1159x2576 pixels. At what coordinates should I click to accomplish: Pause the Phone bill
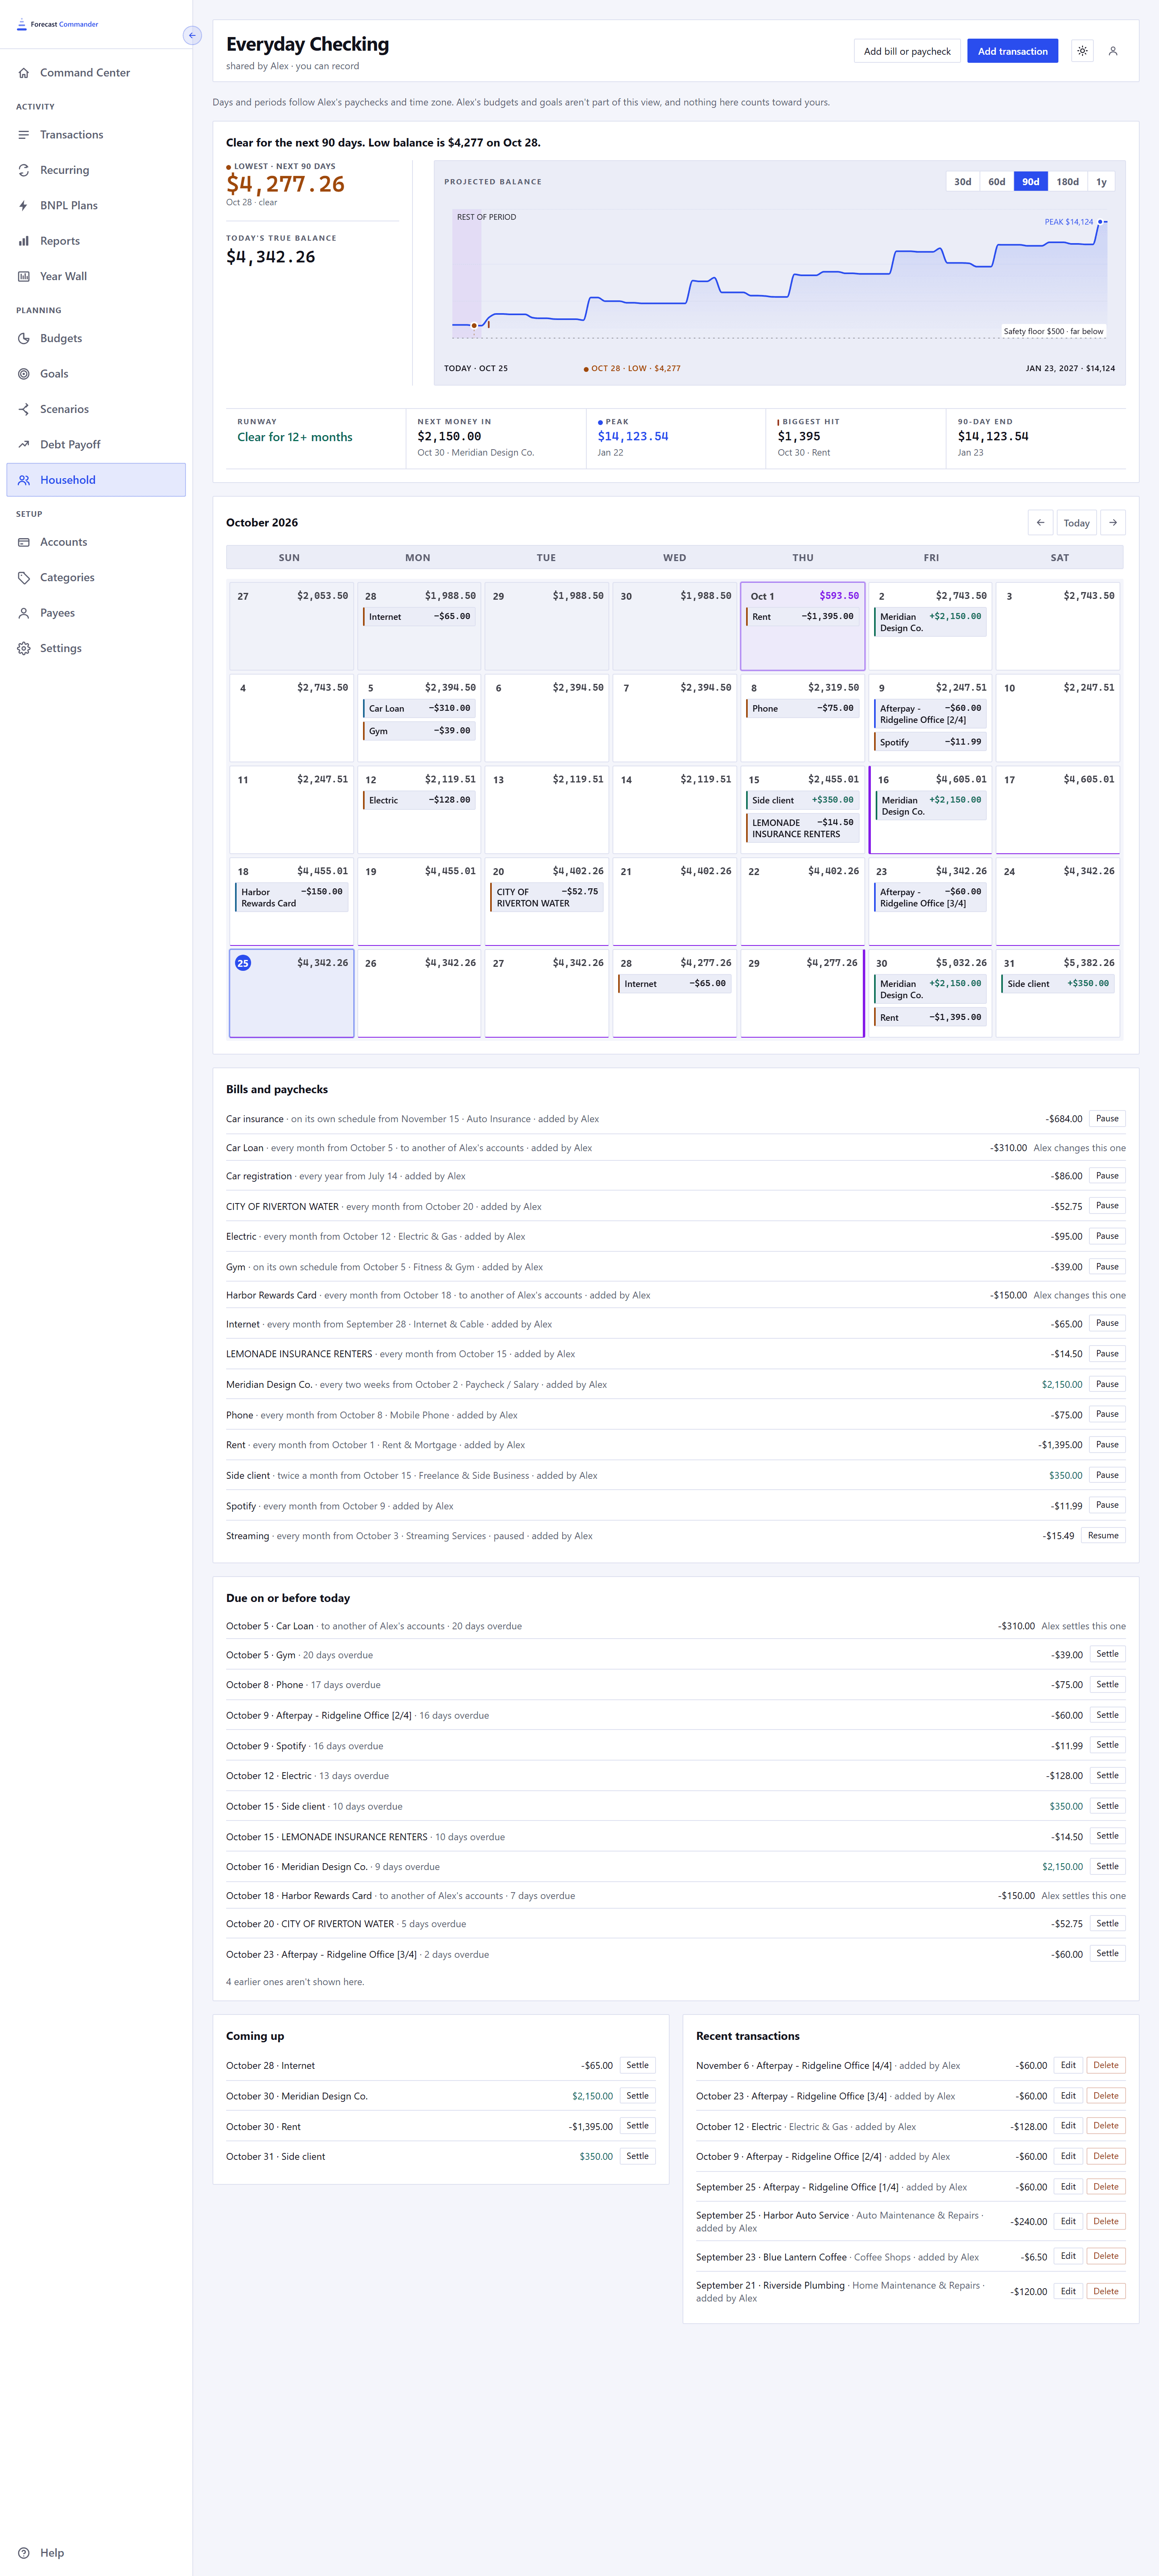point(1107,1414)
